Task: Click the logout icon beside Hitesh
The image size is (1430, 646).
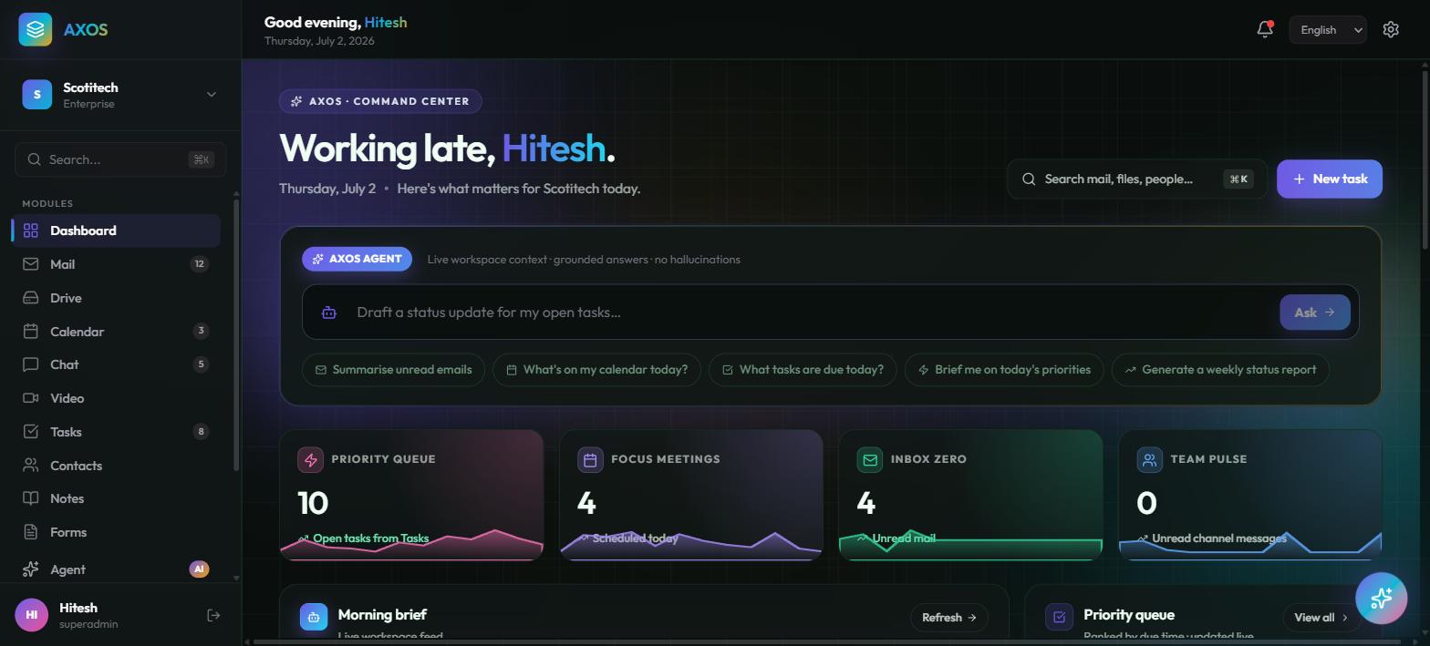Action: coord(213,615)
